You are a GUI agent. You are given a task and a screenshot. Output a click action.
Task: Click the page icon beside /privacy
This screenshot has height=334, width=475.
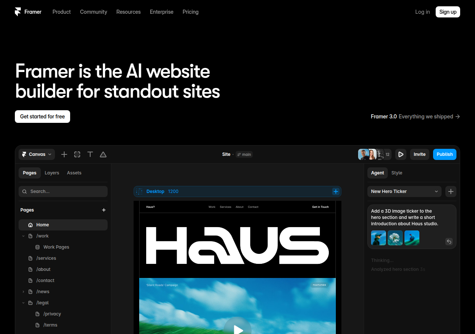(x=37, y=314)
